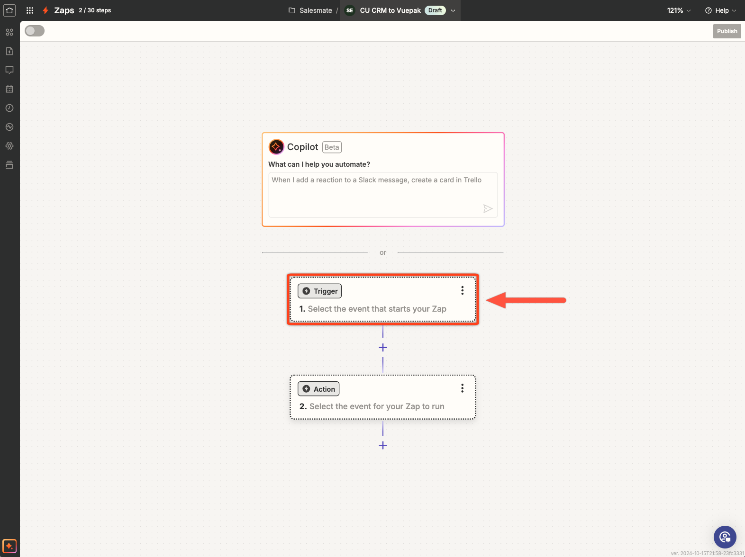
Task: Click the Publish button
Action: coord(727,31)
